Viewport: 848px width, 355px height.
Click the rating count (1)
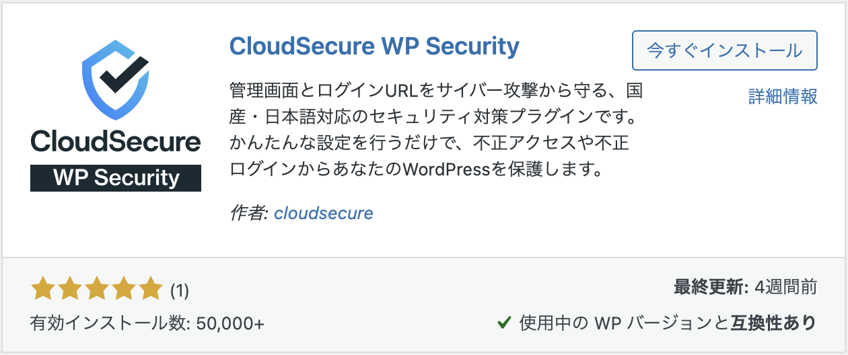point(179,290)
